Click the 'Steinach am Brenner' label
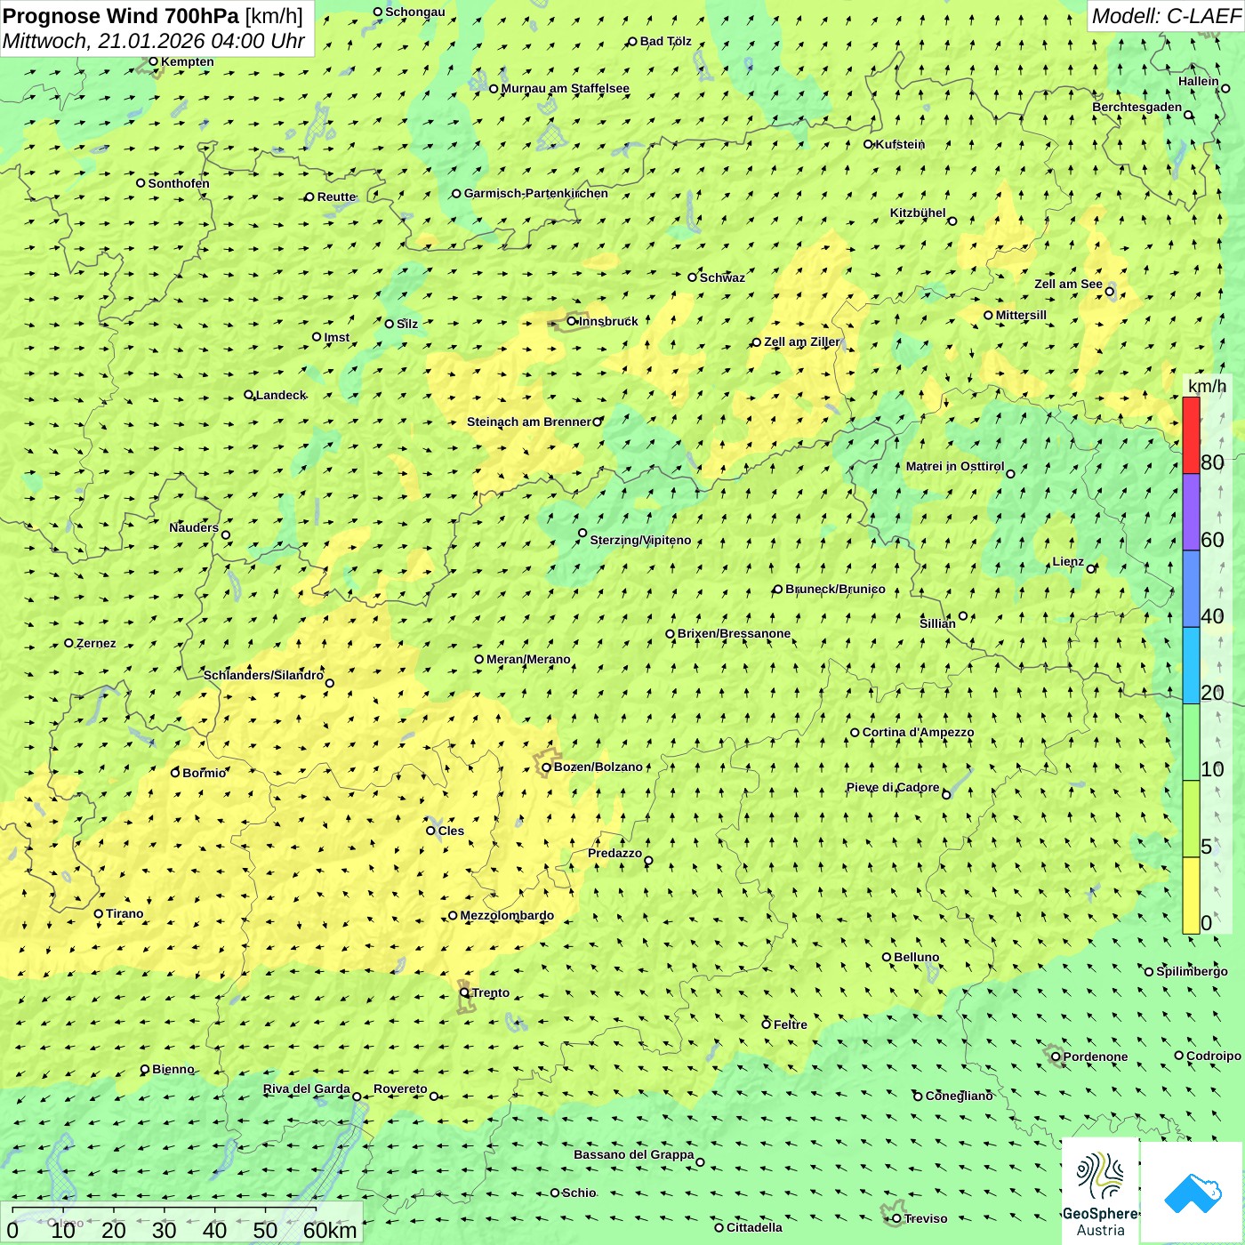The image size is (1245, 1245). [x=529, y=422]
